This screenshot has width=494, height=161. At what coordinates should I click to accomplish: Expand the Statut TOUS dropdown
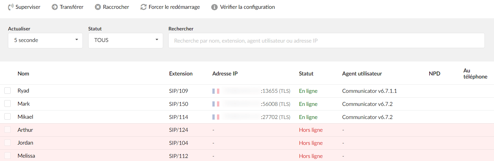point(126,40)
